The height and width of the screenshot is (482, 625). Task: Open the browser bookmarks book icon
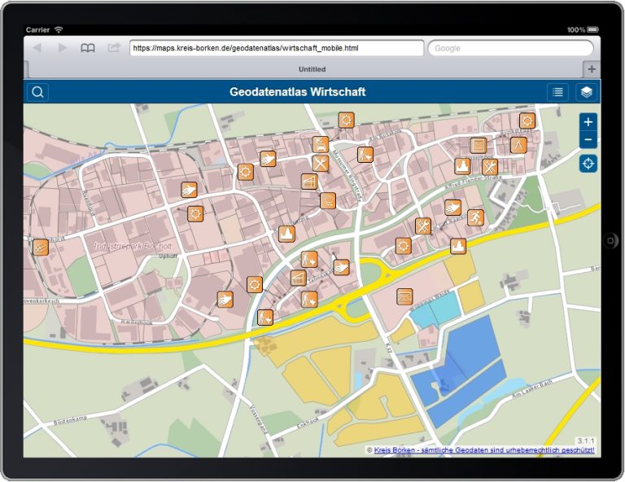(x=88, y=48)
